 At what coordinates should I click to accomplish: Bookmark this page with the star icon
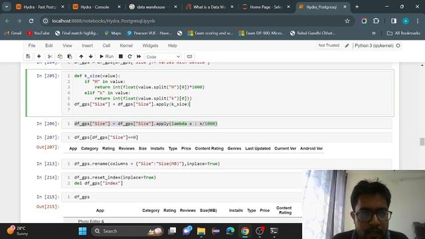click(x=347, y=21)
